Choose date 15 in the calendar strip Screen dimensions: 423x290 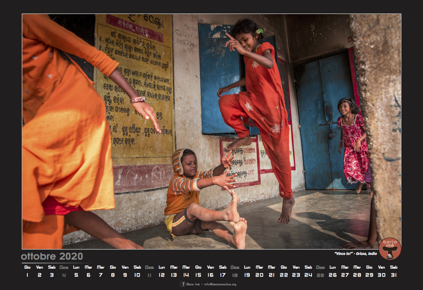[x=198, y=275]
